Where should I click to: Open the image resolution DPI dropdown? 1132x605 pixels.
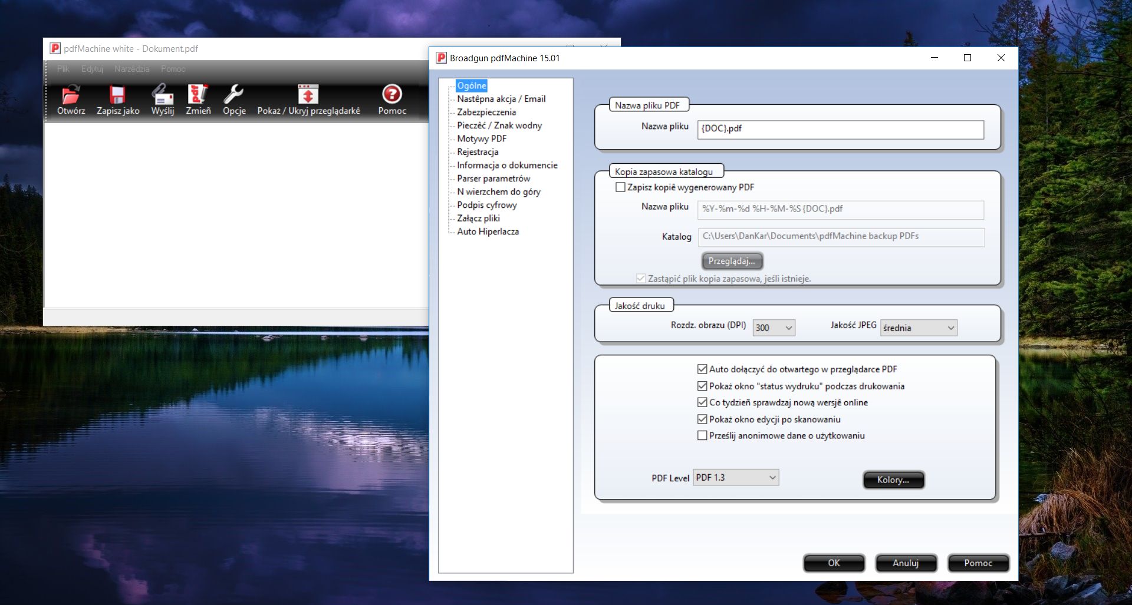coord(774,328)
